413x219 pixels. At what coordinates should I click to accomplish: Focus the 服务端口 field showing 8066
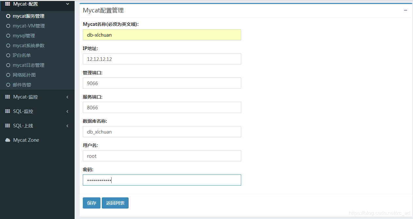click(162, 107)
